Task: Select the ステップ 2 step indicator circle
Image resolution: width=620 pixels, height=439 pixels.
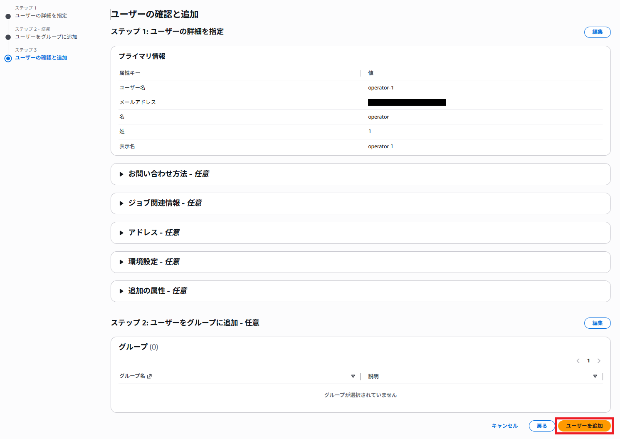Action: (7, 37)
